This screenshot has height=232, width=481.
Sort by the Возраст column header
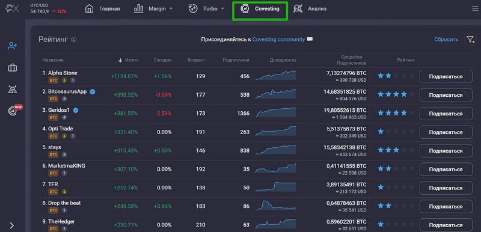tap(197, 60)
